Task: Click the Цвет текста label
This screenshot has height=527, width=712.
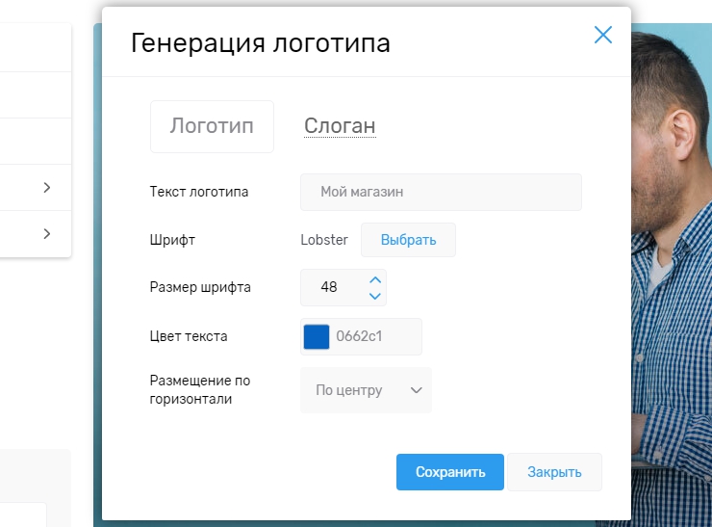Action: pos(189,336)
